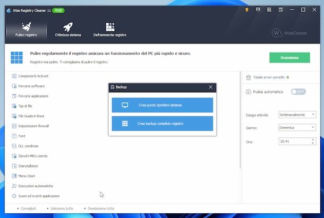Select the Esecuzioni automatiche label
Screen dimensions: 324x218
[36, 186]
